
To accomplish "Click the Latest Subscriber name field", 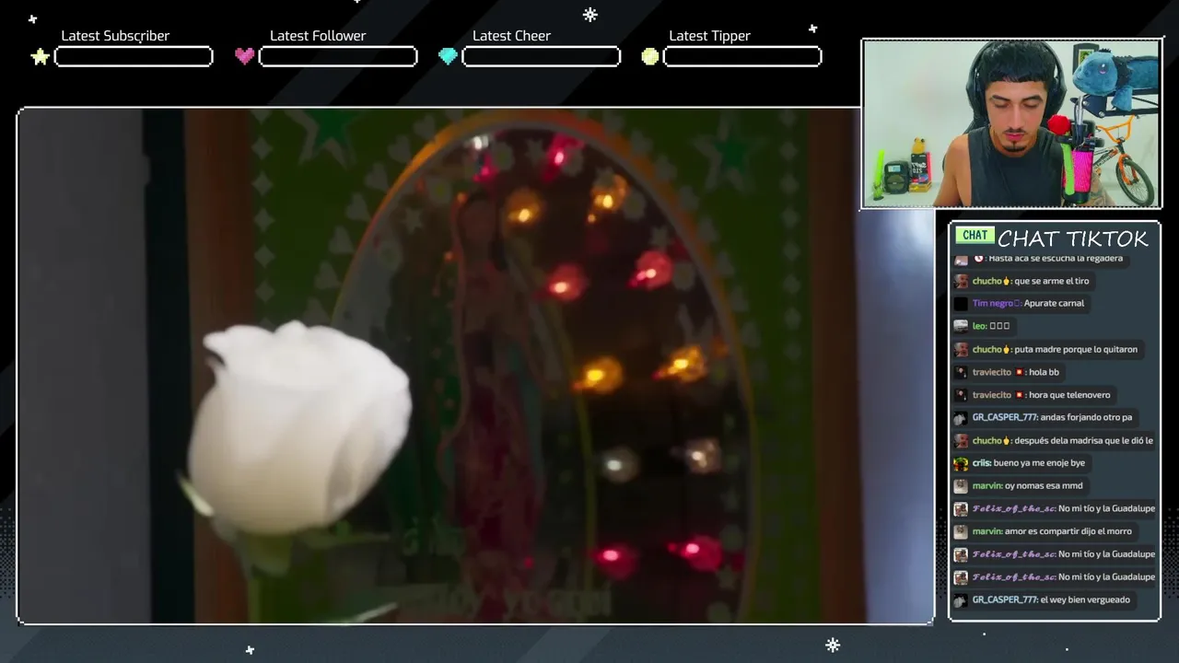I will (134, 57).
